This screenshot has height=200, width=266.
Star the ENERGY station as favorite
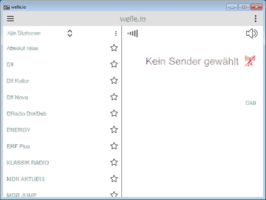click(114, 130)
